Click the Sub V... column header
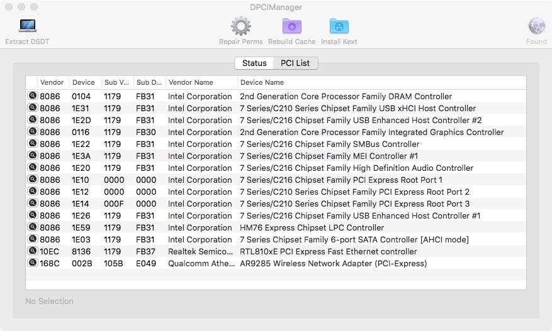The height and width of the screenshot is (331, 552). (116, 82)
